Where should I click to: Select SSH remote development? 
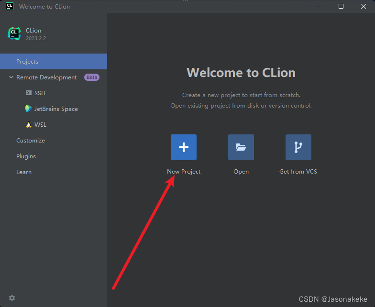[x=40, y=93]
